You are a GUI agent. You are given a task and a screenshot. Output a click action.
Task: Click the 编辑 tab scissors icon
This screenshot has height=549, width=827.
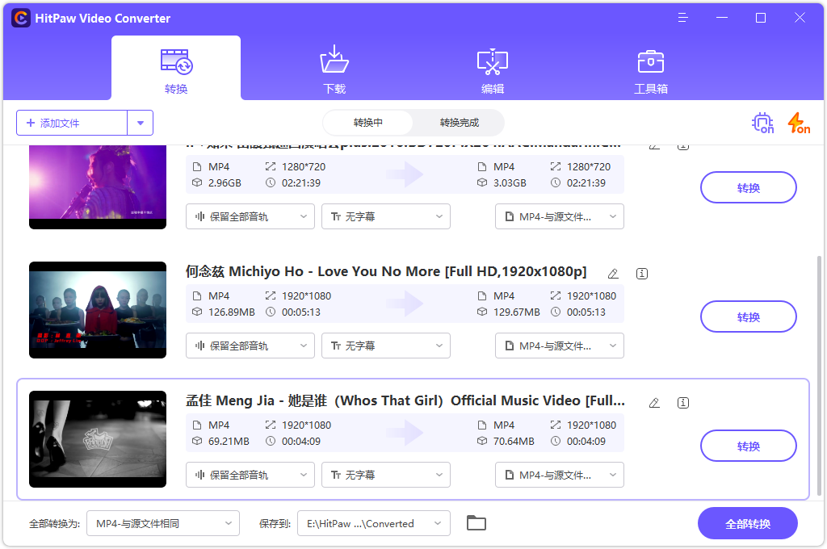click(x=493, y=61)
